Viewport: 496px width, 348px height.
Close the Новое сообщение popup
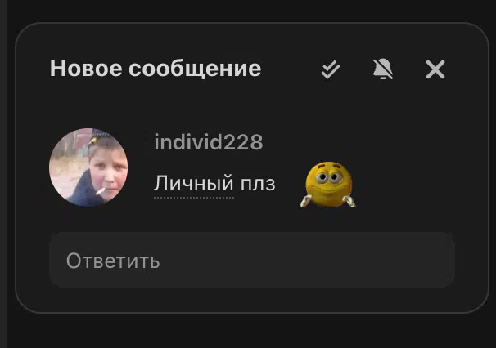(x=435, y=69)
